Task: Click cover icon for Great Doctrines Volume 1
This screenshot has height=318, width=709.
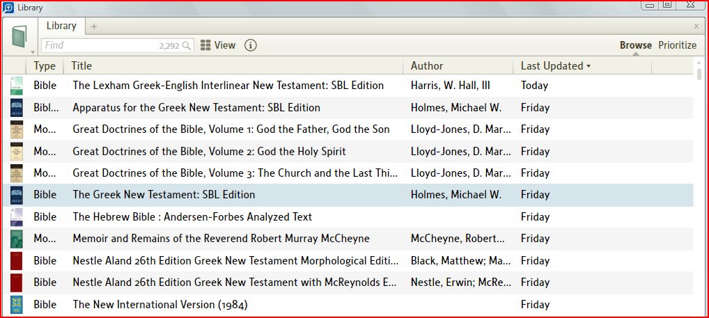Action: pos(17,129)
